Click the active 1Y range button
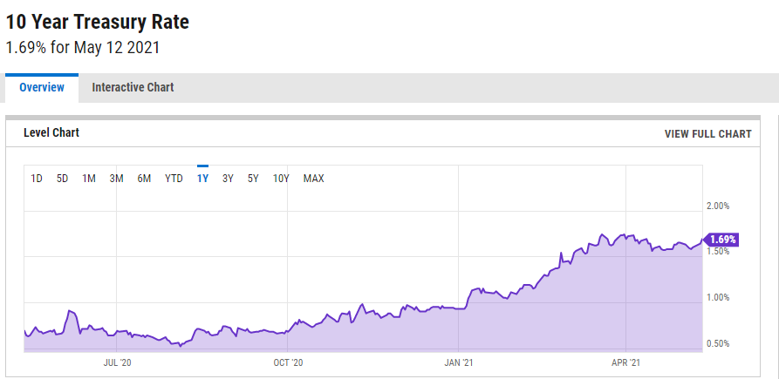 pyautogui.click(x=202, y=179)
